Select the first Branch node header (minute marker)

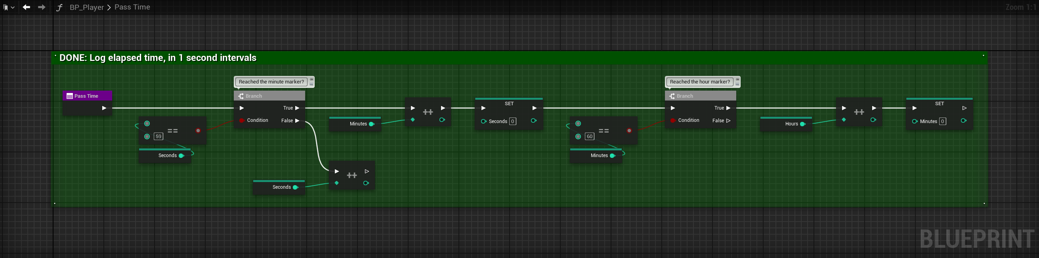(269, 96)
